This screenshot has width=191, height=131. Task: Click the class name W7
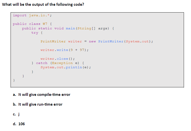[x=45, y=24]
